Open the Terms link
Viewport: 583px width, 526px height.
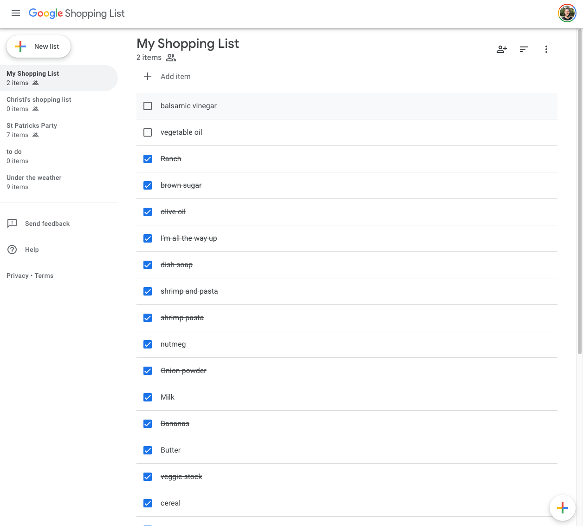pyautogui.click(x=44, y=276)
